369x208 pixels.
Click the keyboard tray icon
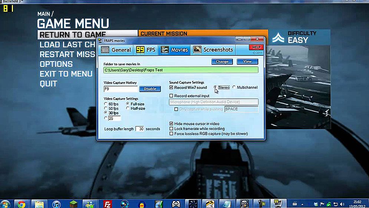294,204
